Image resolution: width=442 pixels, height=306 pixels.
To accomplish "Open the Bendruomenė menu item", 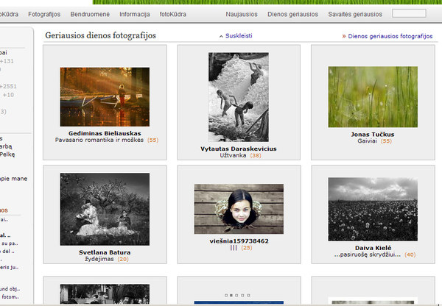I will pyautogui.click(x=91, y=14).
